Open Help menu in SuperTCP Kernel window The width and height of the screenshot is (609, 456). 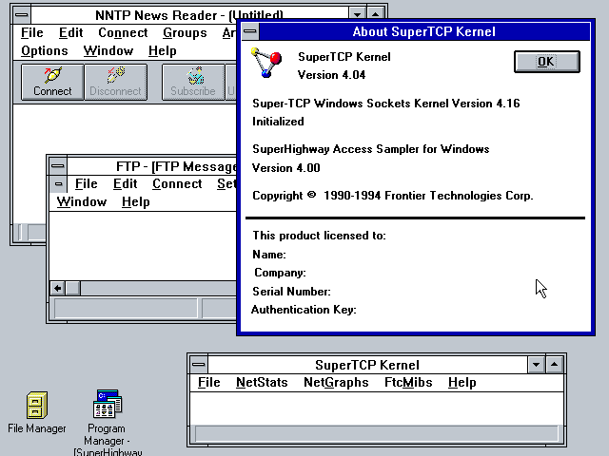pos(462,382)
